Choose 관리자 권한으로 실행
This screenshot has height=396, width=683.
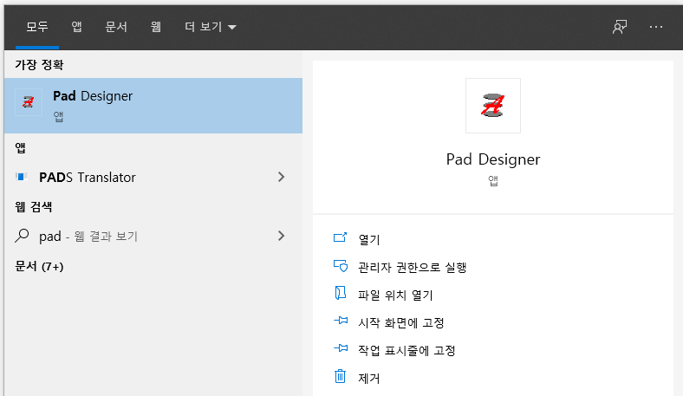tap(412, 267)
